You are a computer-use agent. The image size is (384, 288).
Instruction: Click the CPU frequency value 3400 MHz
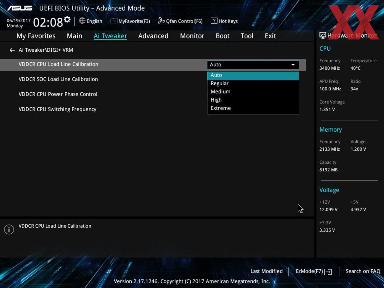(330, 68)
